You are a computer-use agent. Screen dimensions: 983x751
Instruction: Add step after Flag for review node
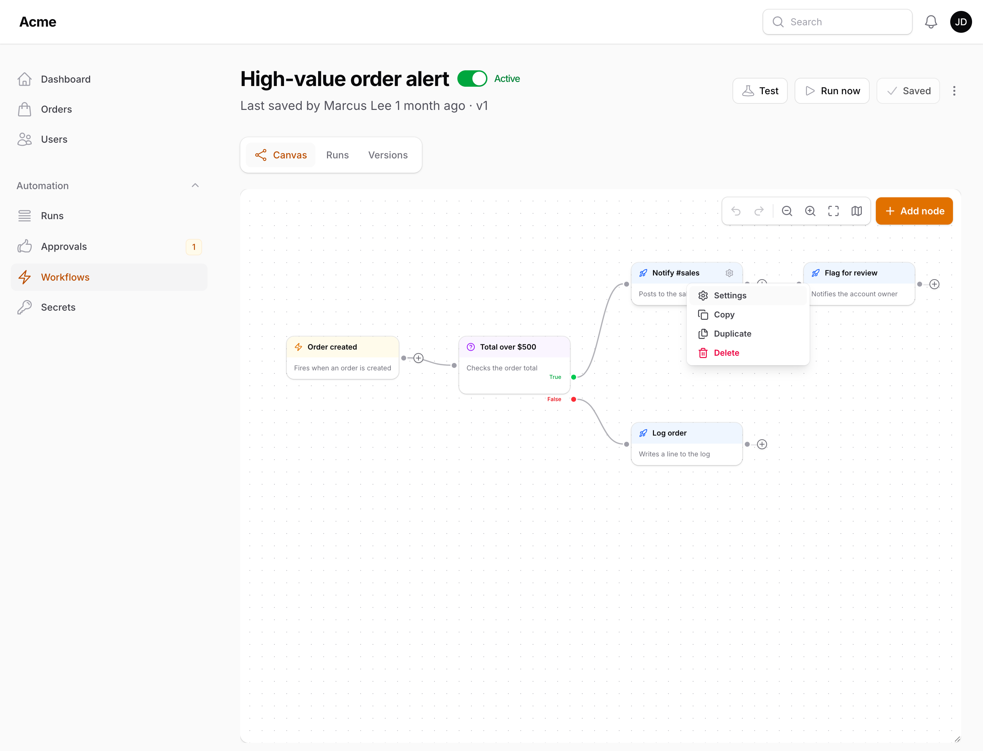click(934, 284)
